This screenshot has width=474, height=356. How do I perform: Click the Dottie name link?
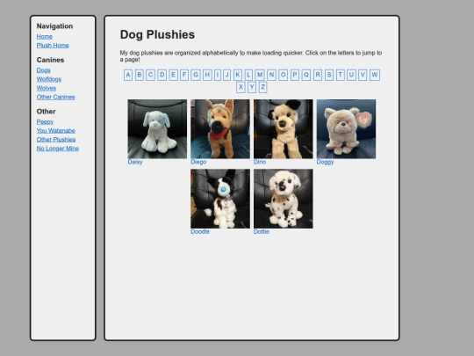point(262,231)
